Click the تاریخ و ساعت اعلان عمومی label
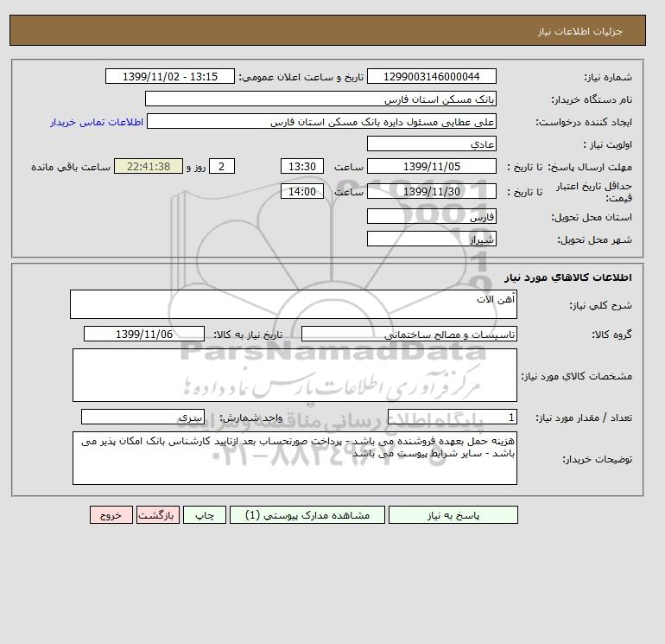 (x=301, y=77)
